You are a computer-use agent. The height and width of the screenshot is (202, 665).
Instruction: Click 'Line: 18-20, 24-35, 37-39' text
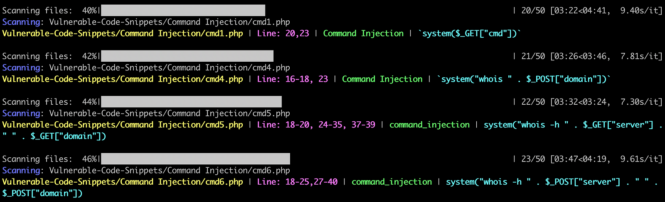point(316,125)
